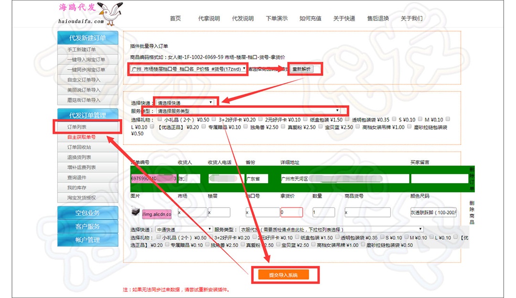Click the 拿货价 price input field
Screen dimensions: 516x298
click(x=291, y=213)
